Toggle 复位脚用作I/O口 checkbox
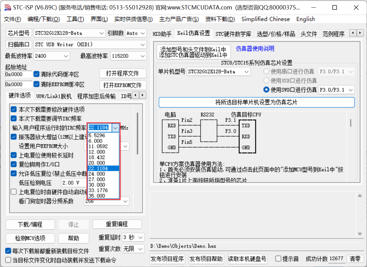367x267 pixels. (14, 164)
